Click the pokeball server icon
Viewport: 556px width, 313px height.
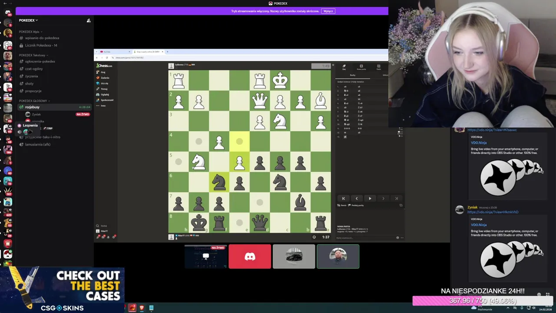(x=7, y=254)
